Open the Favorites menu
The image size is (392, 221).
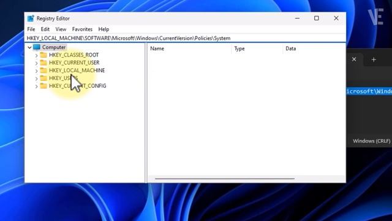pyautogui.click(x=82, y=29)
